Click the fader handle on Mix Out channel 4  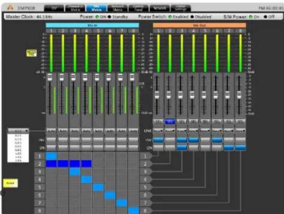(192, 95)
